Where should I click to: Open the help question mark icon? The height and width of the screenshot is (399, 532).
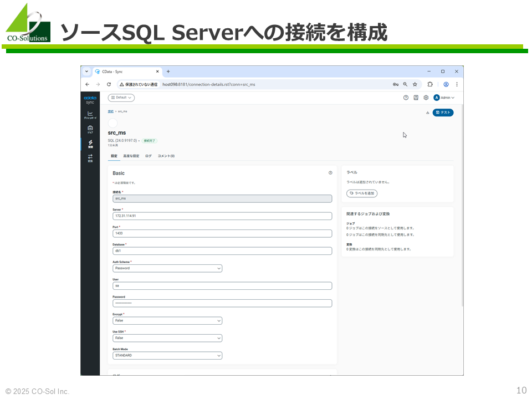pyautogui.click(x=406, y=98)
